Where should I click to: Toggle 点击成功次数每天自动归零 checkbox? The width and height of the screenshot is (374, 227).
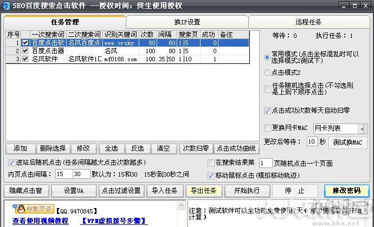[x=267, y=111]
